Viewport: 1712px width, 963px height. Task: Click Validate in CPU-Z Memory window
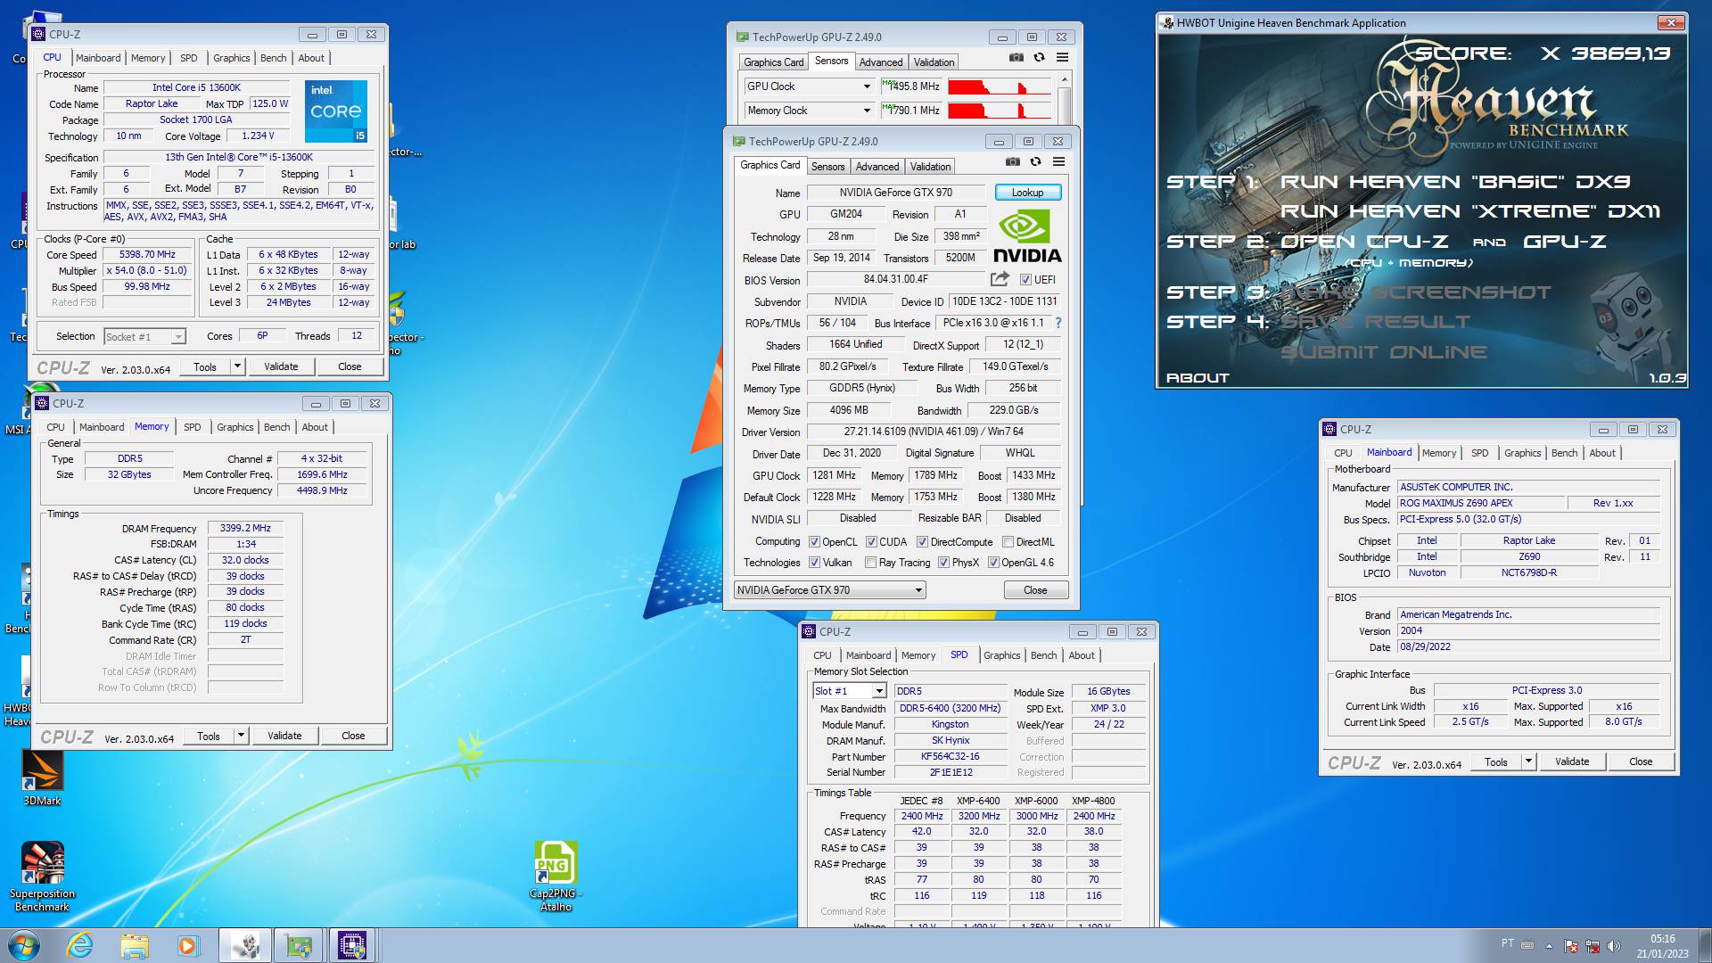click(x=284, y=736)
